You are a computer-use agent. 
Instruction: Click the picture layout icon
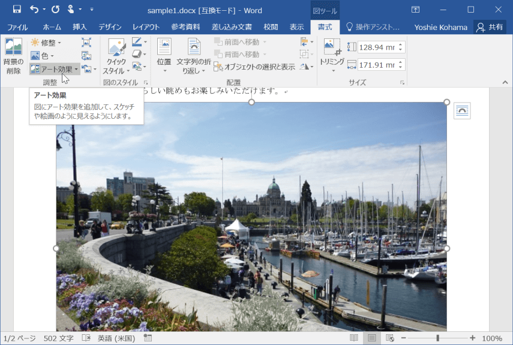pos(137,67)
